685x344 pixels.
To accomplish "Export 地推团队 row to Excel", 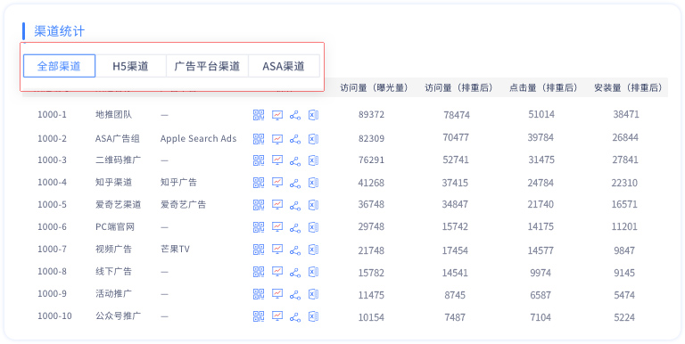I will tap(313, 115).
